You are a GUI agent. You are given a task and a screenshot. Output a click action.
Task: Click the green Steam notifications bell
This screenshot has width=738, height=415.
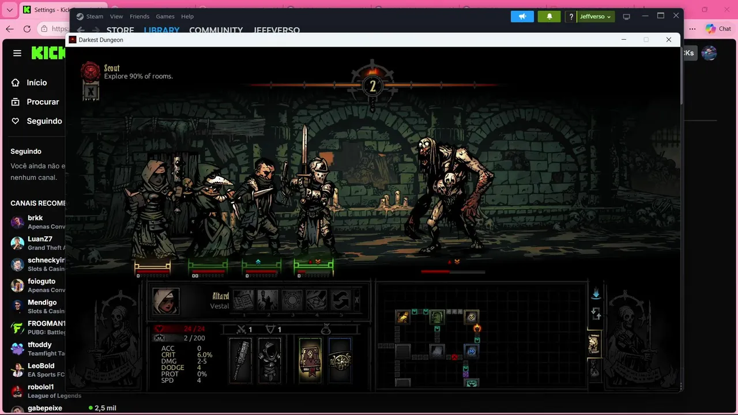point(549,17)
